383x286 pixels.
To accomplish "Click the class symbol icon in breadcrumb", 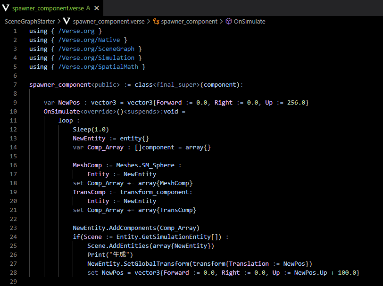I will (156, 21).
